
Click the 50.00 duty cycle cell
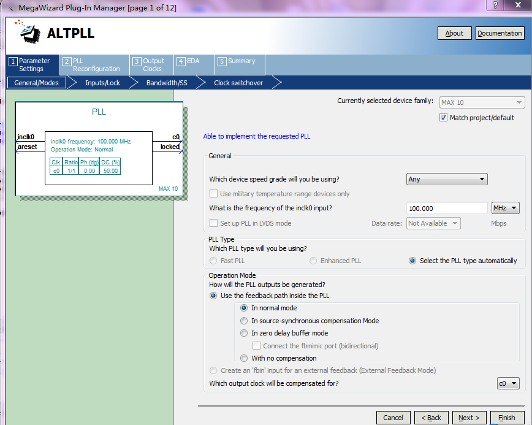click(110, 170)
